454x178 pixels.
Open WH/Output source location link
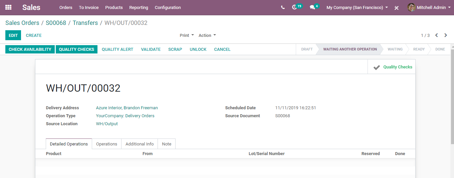click(x=107, y=124)
